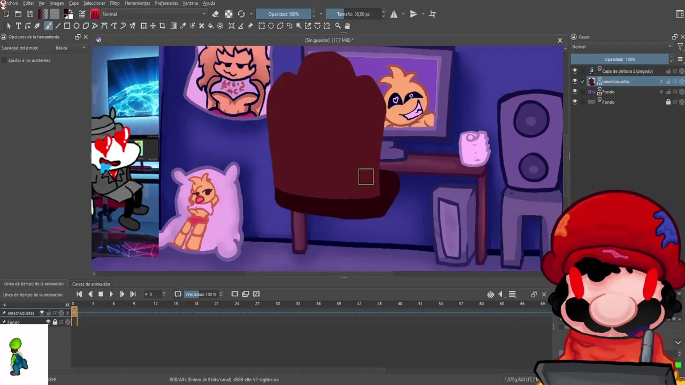Screen dimensions: 685x385
Task: Open the timeline audio speaker menu
Action: [500, 294]
